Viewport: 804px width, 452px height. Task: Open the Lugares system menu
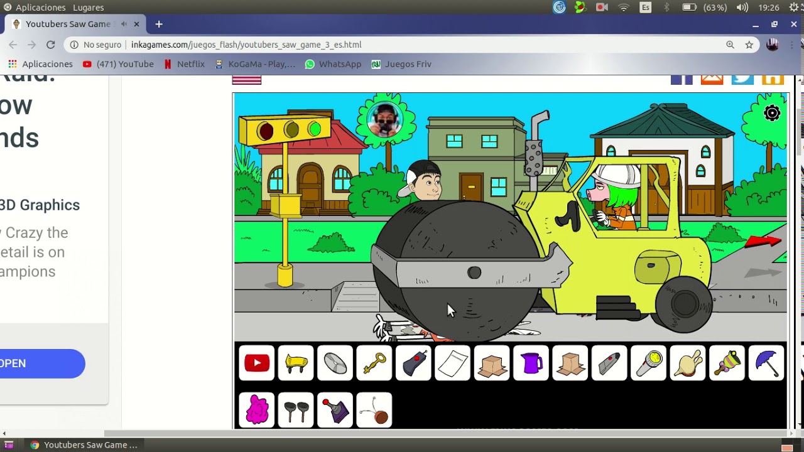tap(88, 8)
